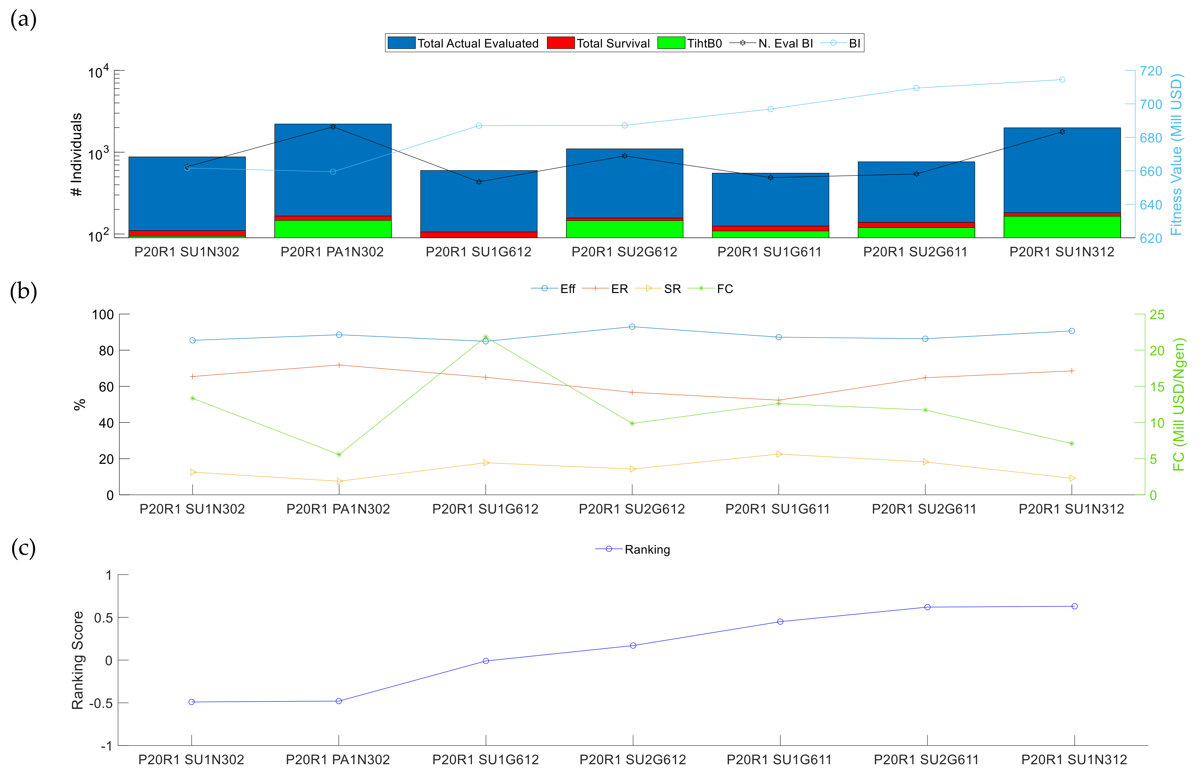The height and width of the screenshot is (783, 1202).
Task: Click the N. Eval BI legend star marker
Action: 742,43
